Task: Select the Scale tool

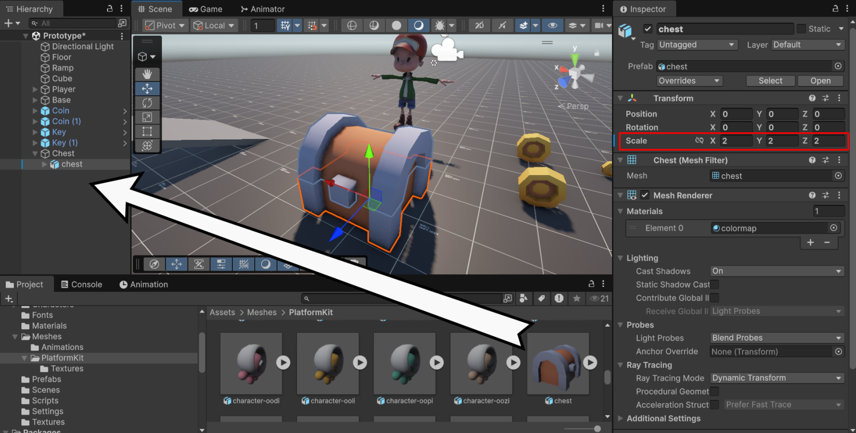Action: 147,117
